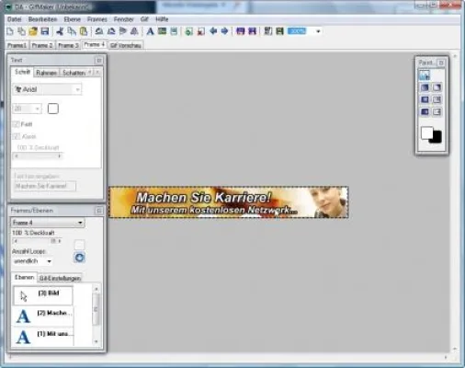Switch to the Gif-Einstellungen tab
The height and width of the screenshot is (368, 465).
(60, 278)
